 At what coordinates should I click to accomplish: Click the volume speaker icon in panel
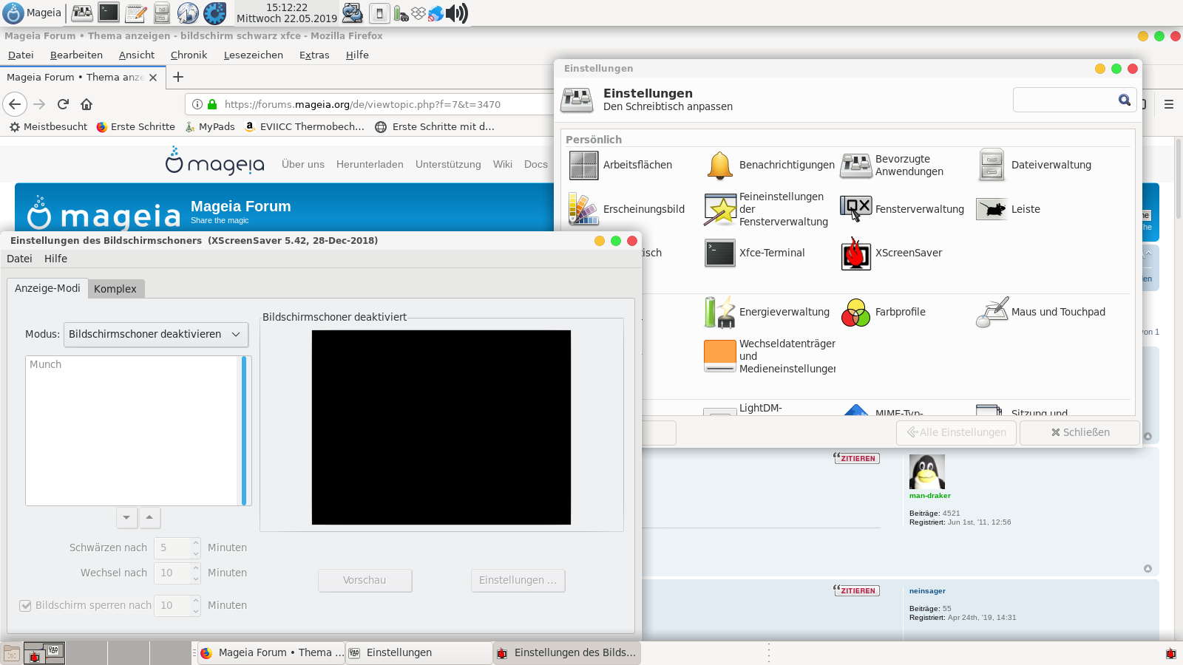(457, 13)
